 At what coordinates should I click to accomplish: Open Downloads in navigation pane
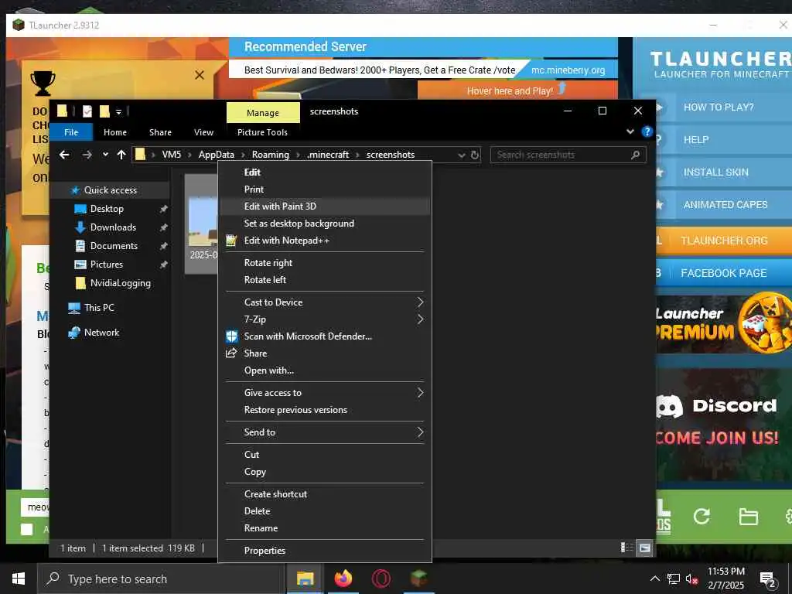click(x=113, y=227)
